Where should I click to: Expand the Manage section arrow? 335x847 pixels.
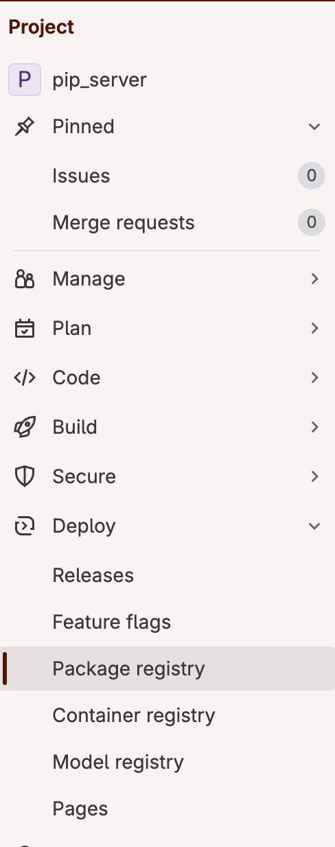(x=314, y=279)
